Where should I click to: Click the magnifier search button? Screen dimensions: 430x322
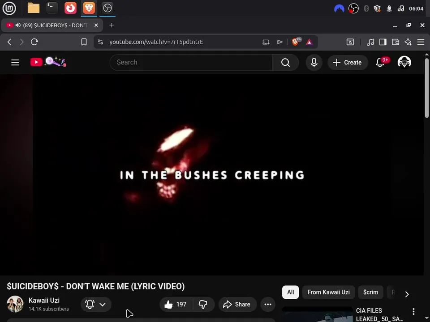(x=285, y=63)
